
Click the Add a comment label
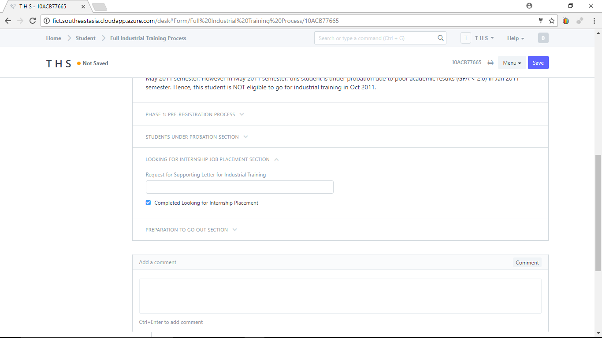158,262
